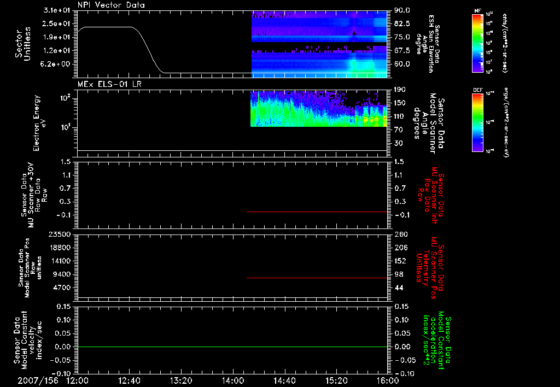The image size is (560, 387).
Task: Click the 'Sector Unitless' axis title
Action: (23, 44)
